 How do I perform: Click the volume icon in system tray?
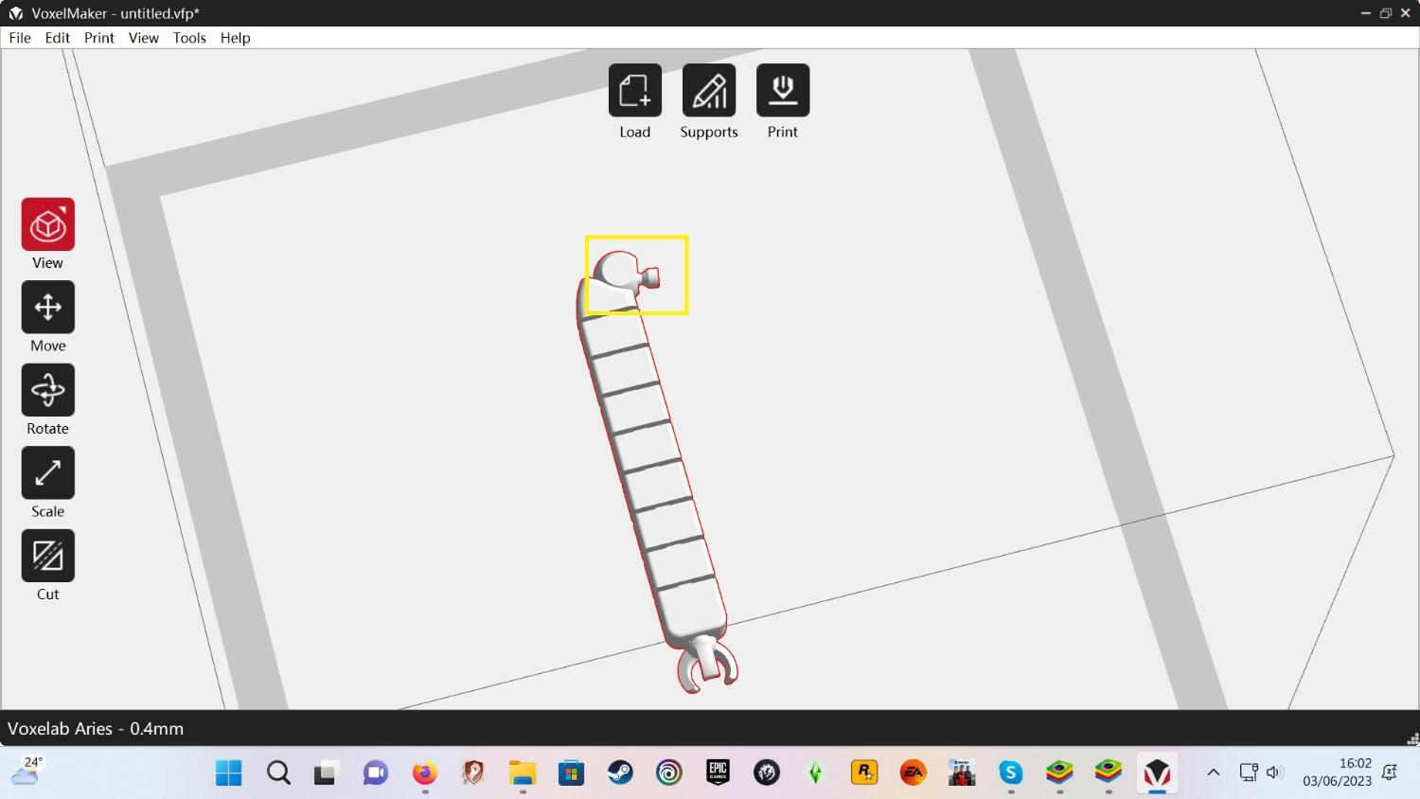pos(1274,772)
